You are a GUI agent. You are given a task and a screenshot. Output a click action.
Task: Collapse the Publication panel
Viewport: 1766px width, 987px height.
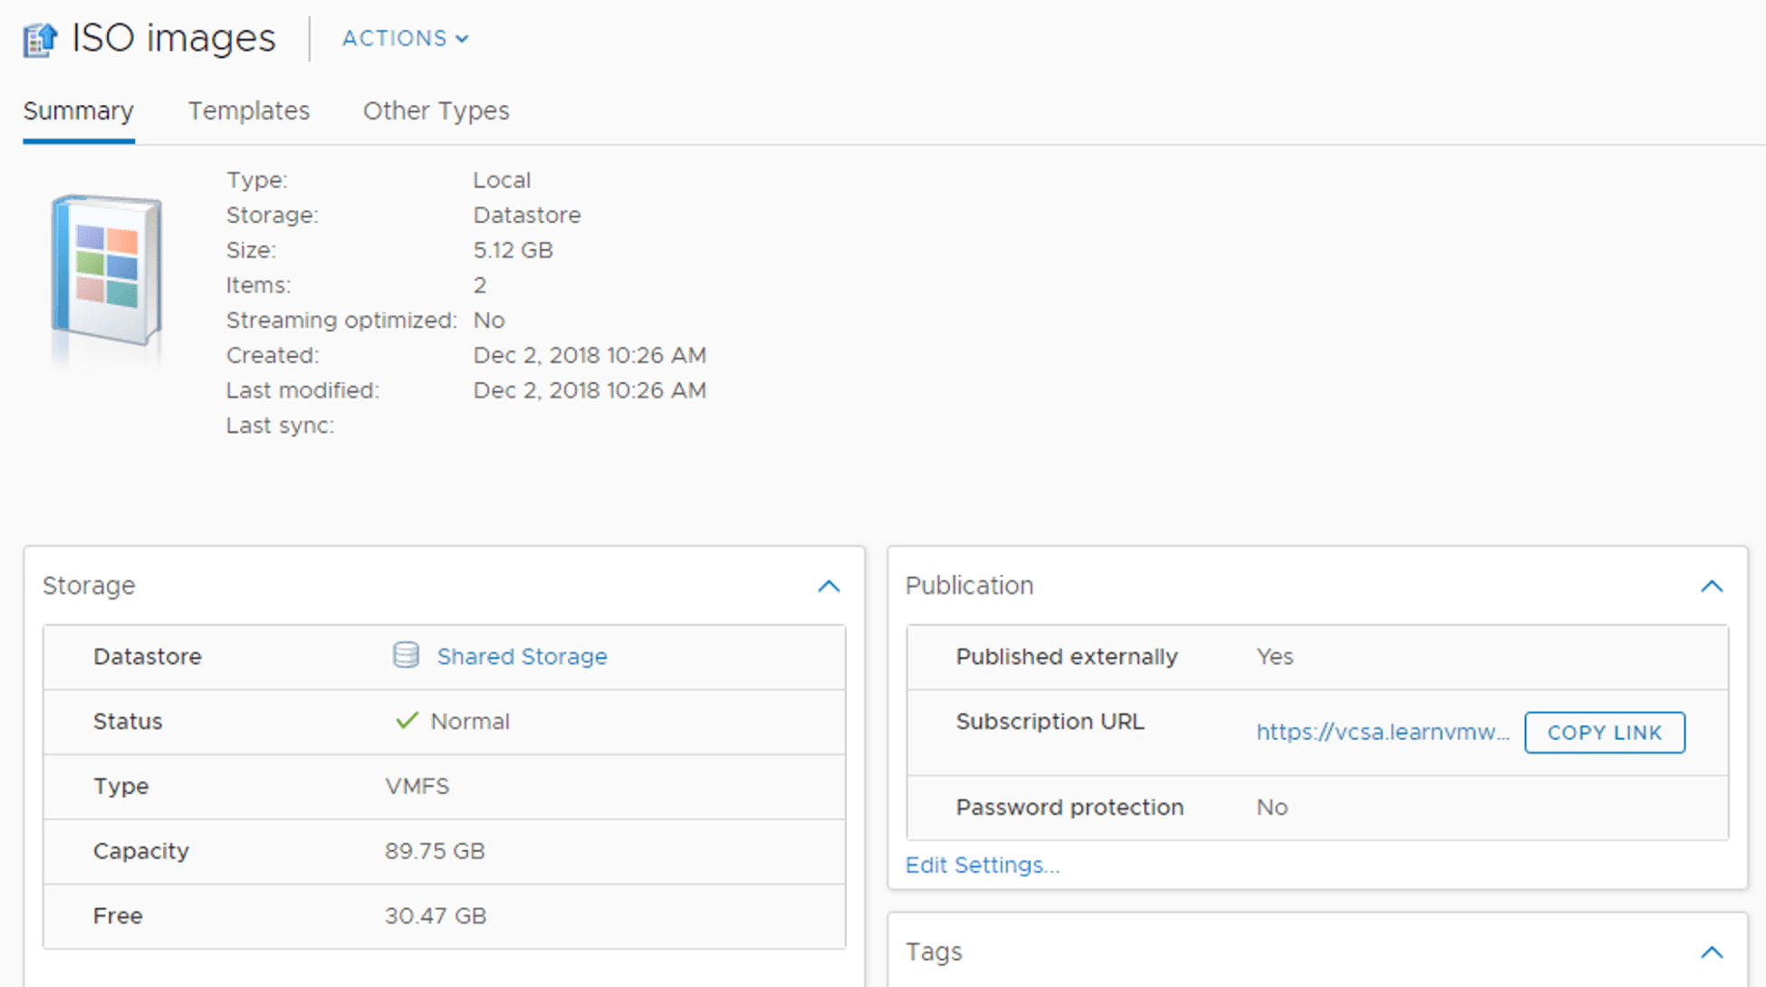point(1711,586)
